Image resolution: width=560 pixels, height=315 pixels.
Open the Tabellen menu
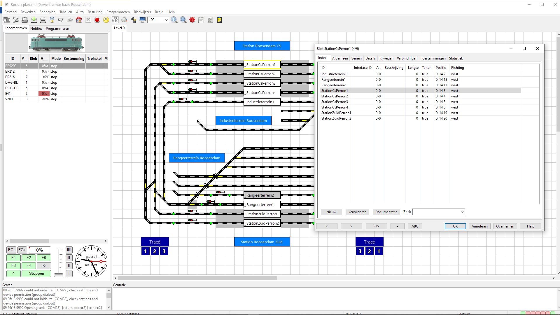66,12
